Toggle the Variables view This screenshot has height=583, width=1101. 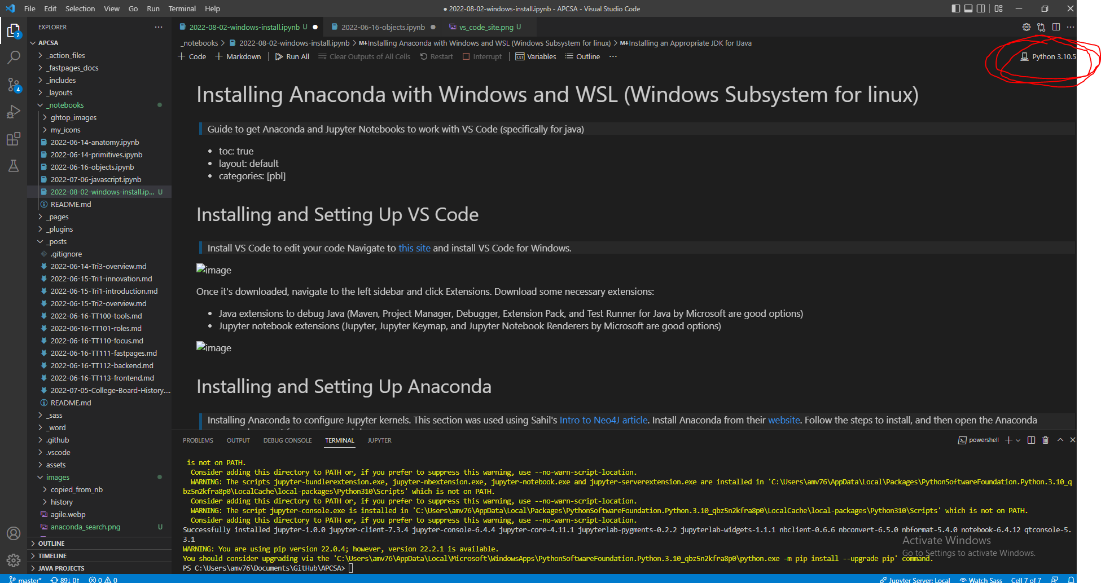tap(536, 56)
